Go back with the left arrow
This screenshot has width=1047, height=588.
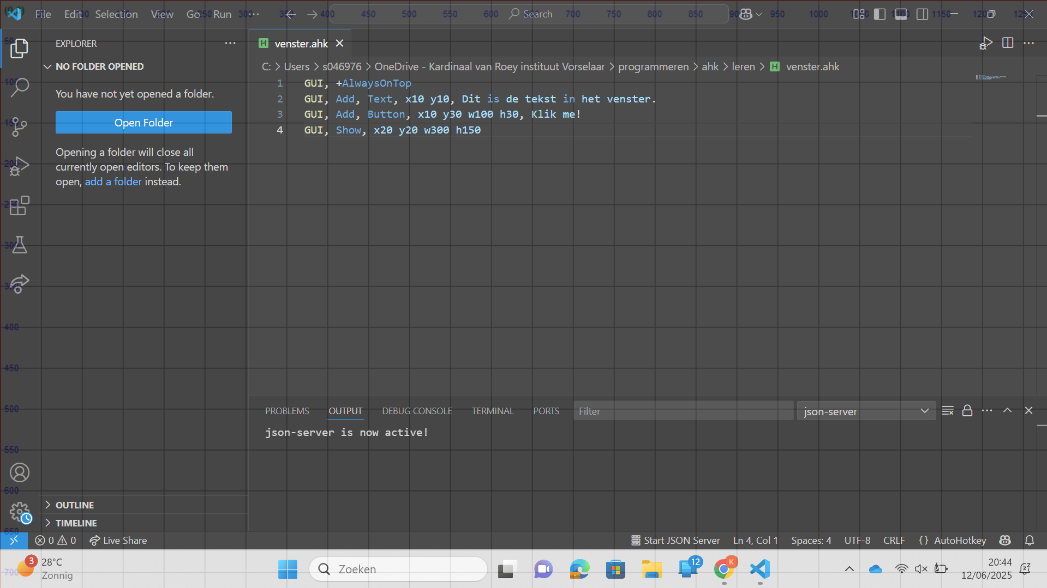point(290,14)
